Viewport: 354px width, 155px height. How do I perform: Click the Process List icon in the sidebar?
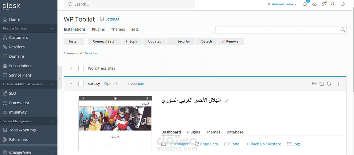click(5, 103)
